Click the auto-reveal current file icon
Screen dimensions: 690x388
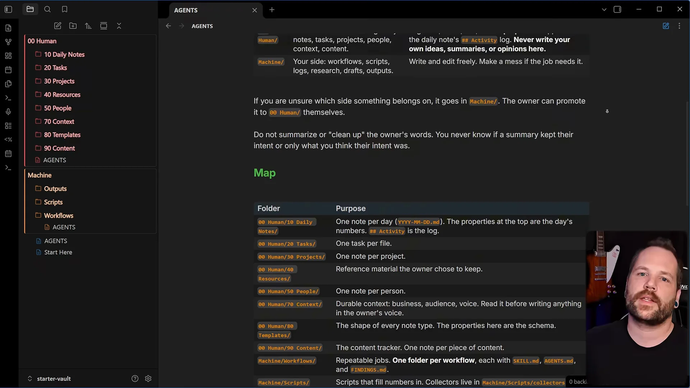click(103, 26)
